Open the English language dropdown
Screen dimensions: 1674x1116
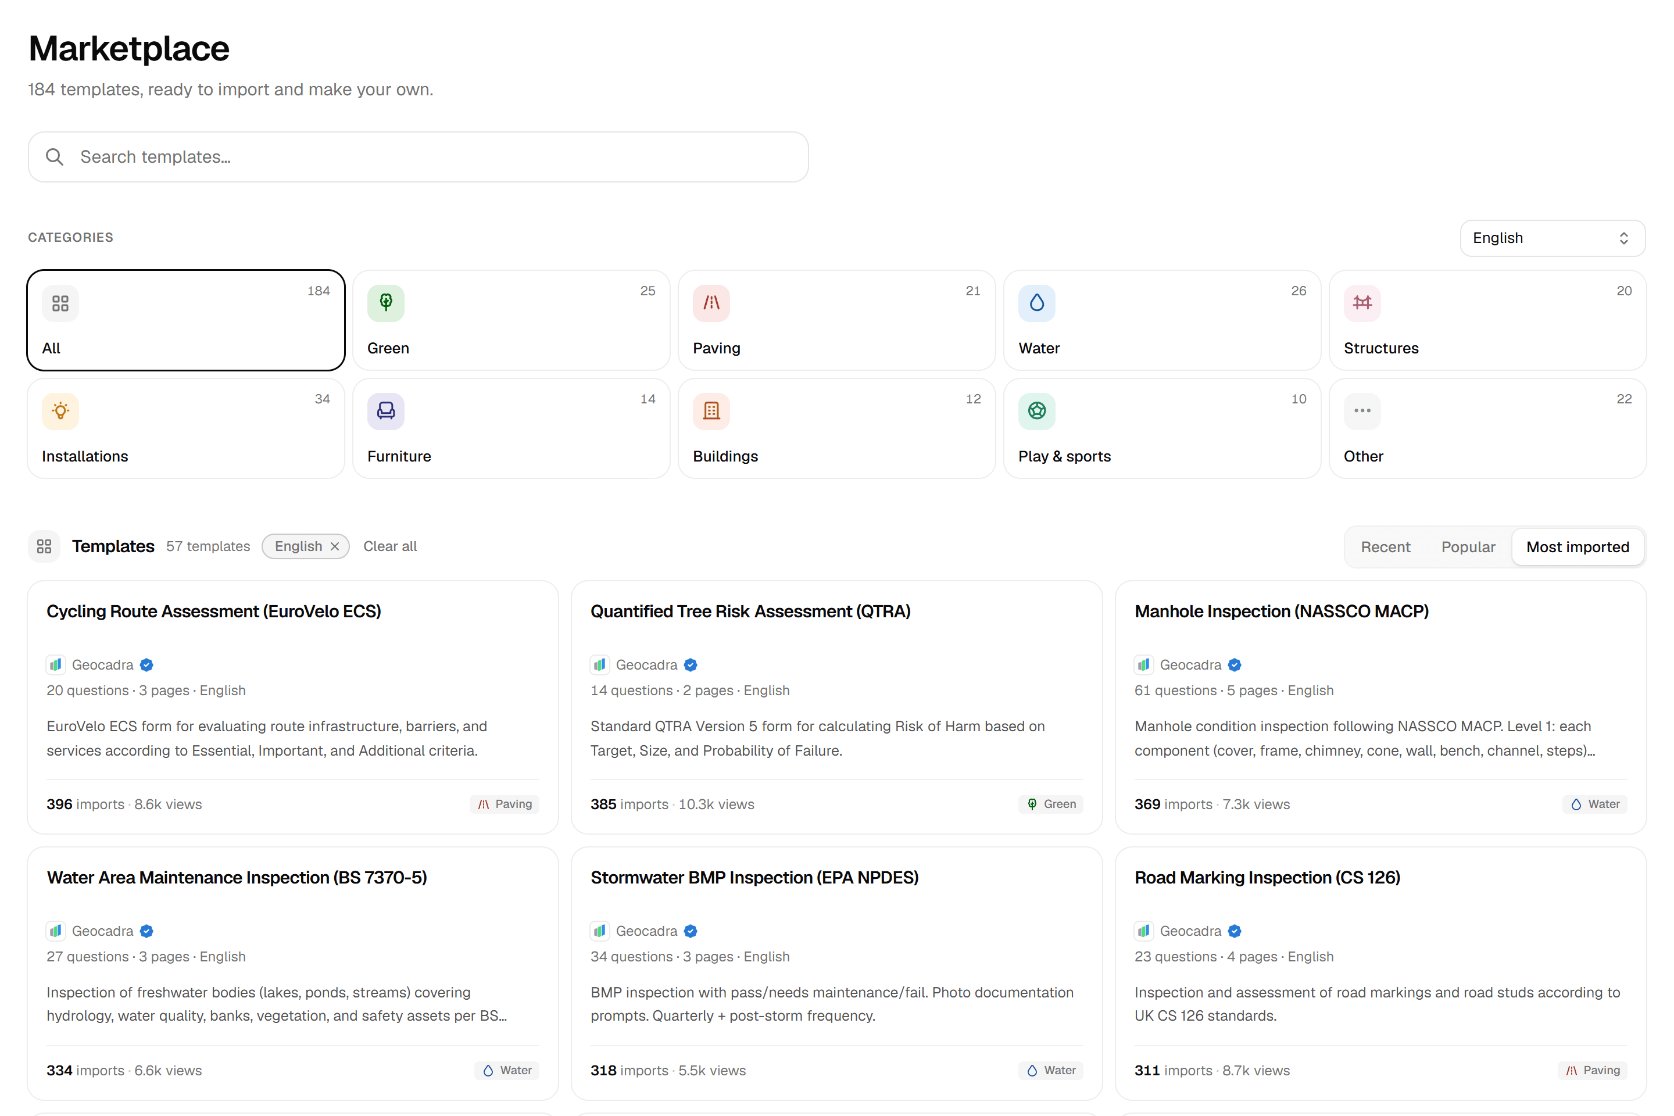(1553, 238)
